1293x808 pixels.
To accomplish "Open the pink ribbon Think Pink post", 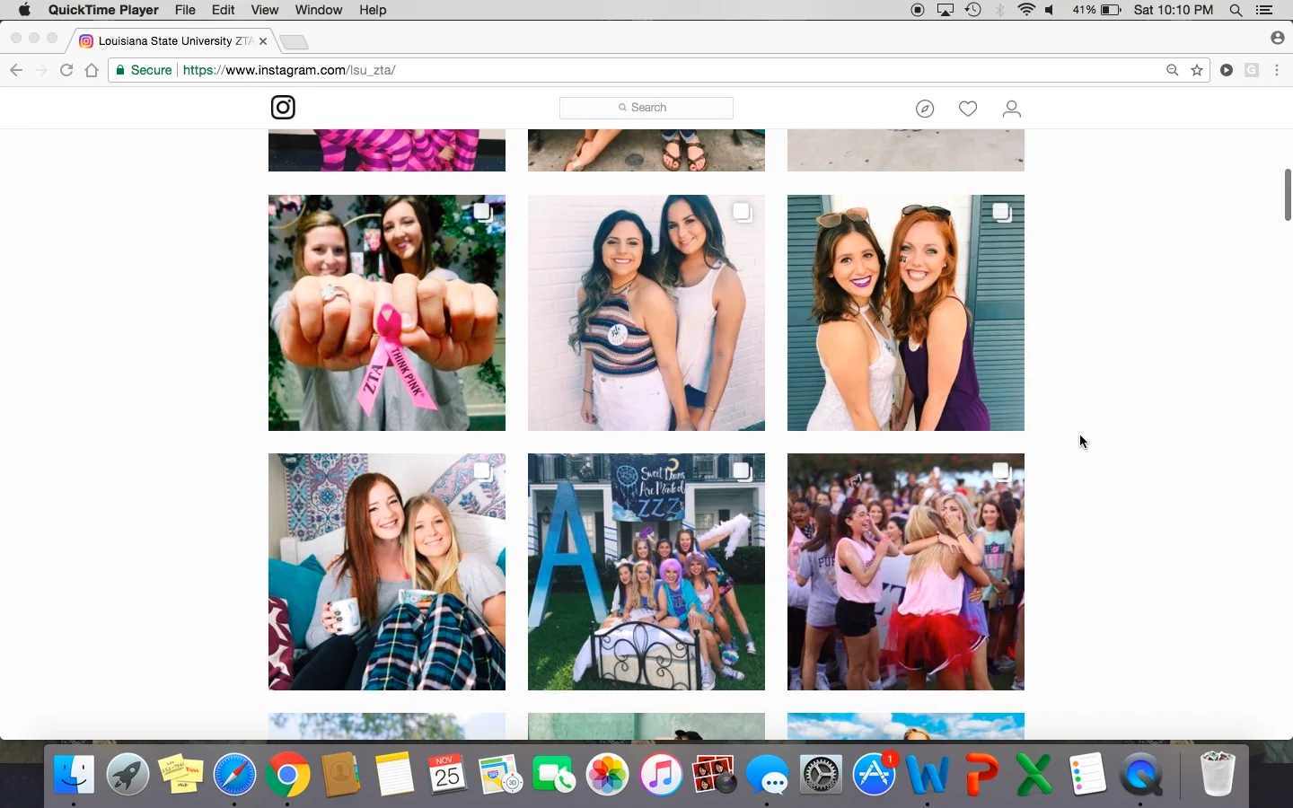I will tap(387, 313).
